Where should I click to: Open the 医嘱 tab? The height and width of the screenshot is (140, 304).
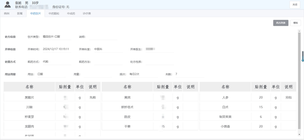click(x=20, y=14)
